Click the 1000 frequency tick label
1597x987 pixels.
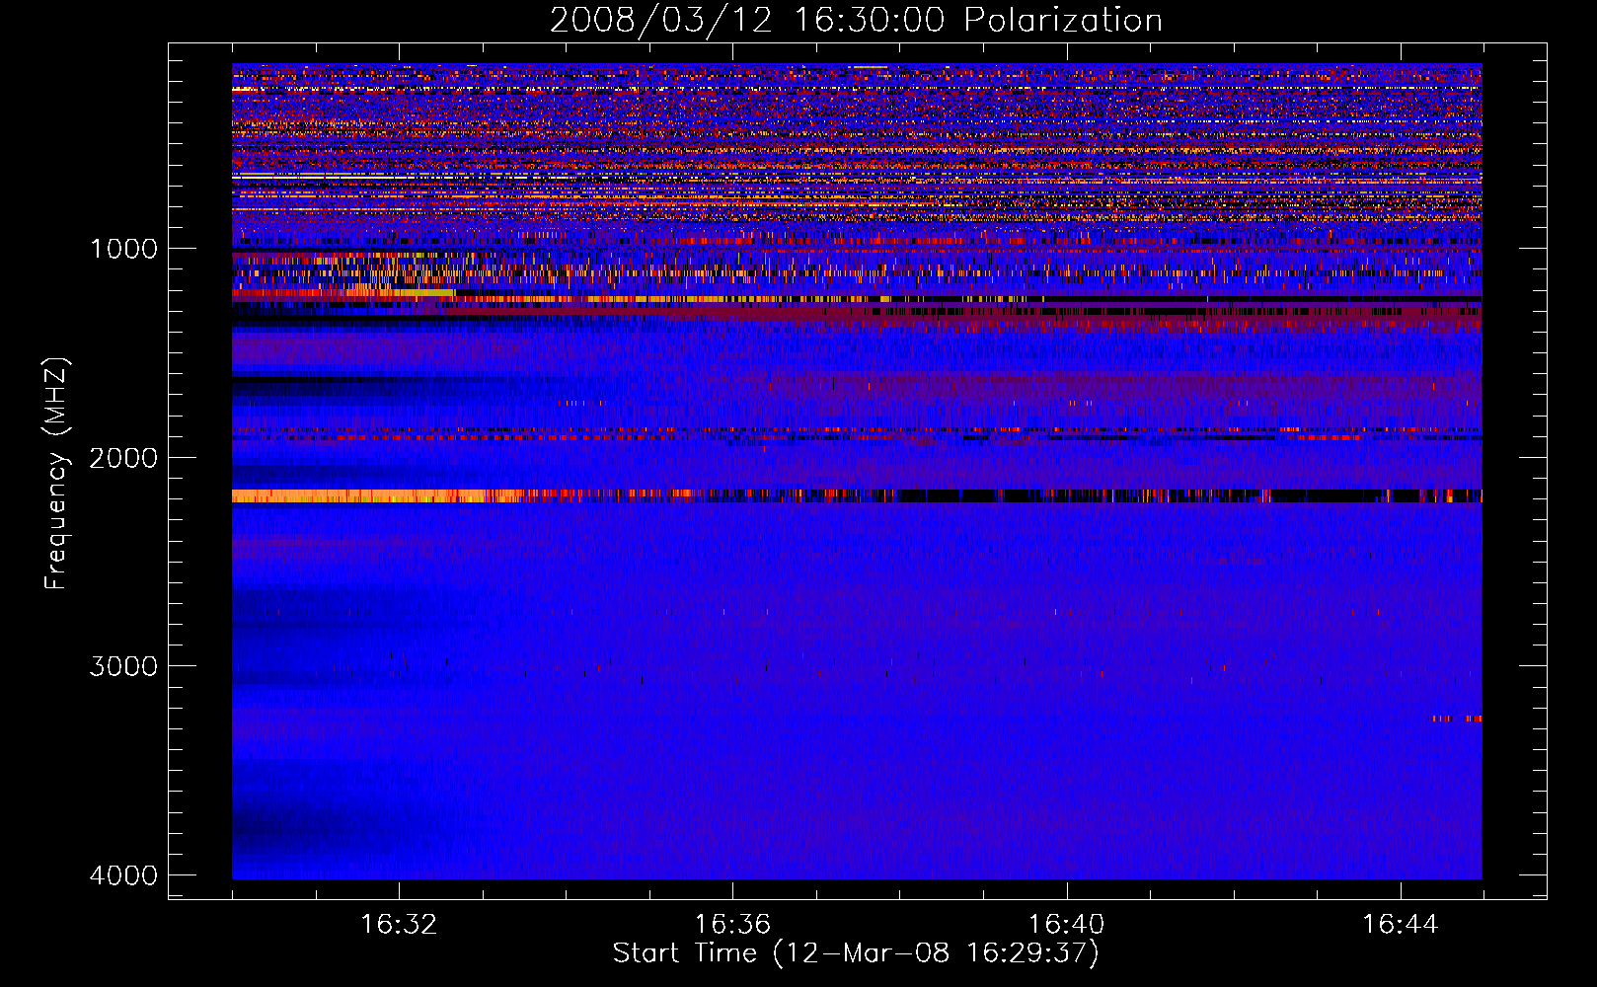(x=123, y=248)
